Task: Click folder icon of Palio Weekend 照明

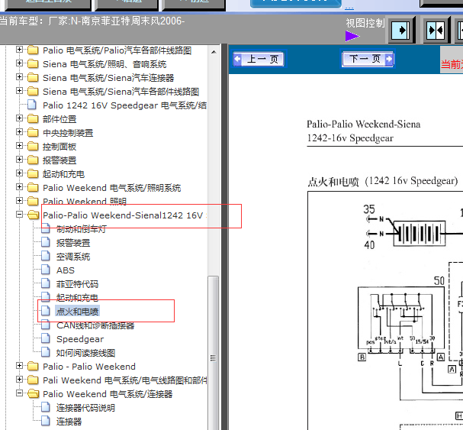Action: point(33,201)
